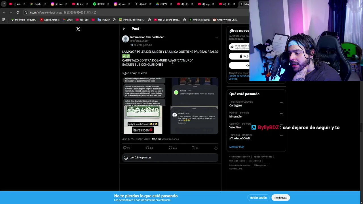Open the browser tab search chevron

click(x=3, y=4)
